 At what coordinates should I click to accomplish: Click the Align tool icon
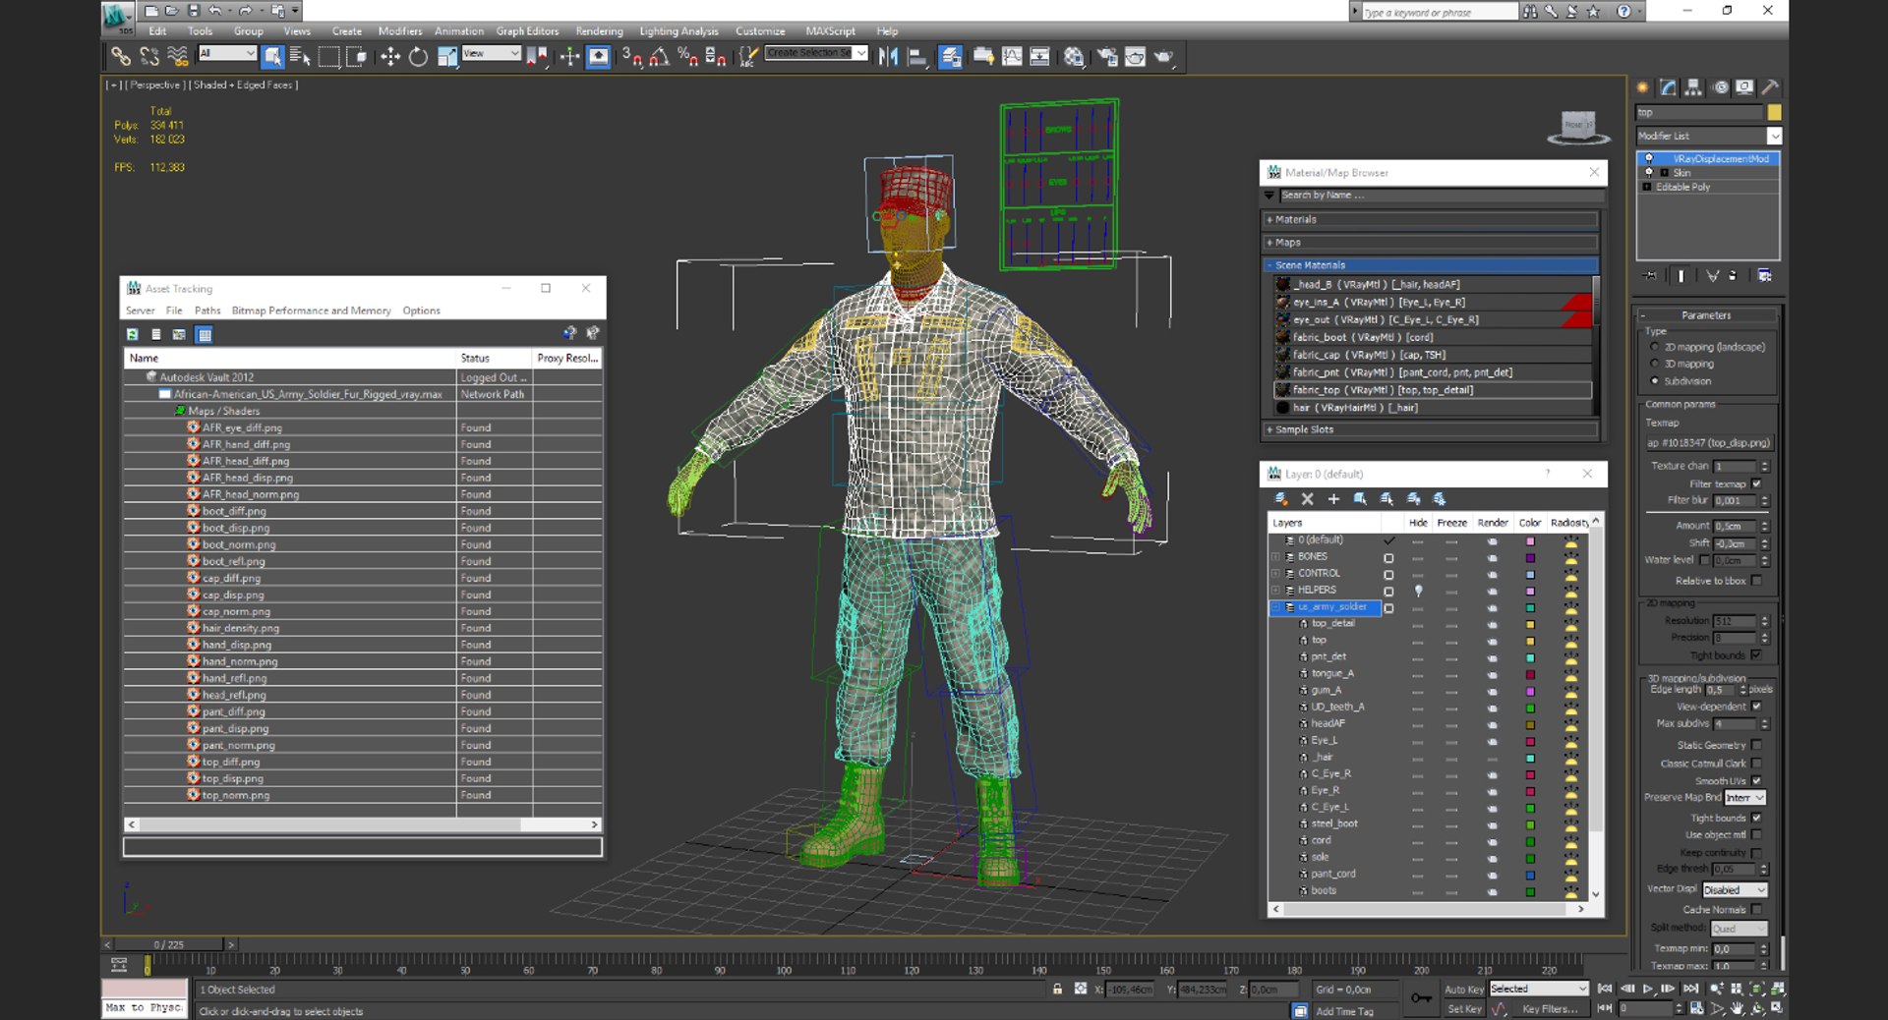point(916,57)
